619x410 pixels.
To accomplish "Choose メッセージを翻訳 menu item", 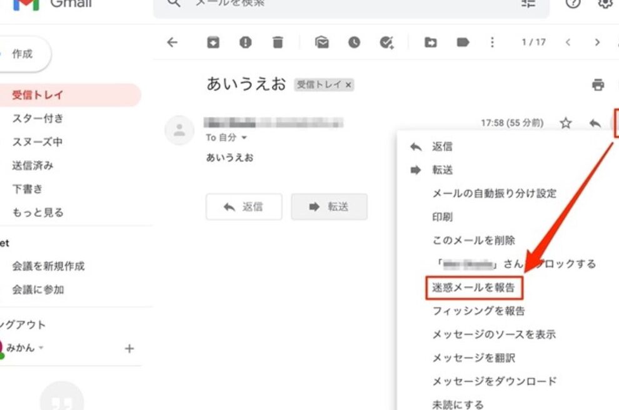I will pyautogui.click(x=474, y=358).
